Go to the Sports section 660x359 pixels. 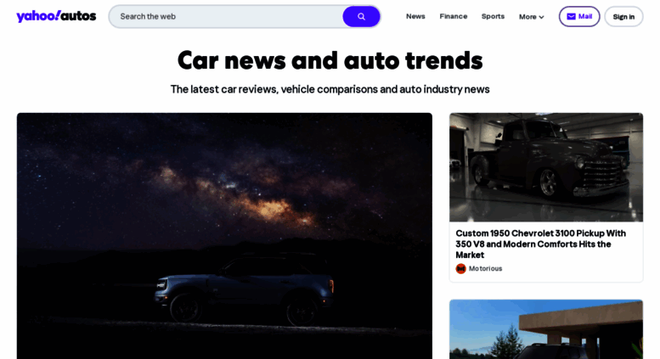click(493, 16)
